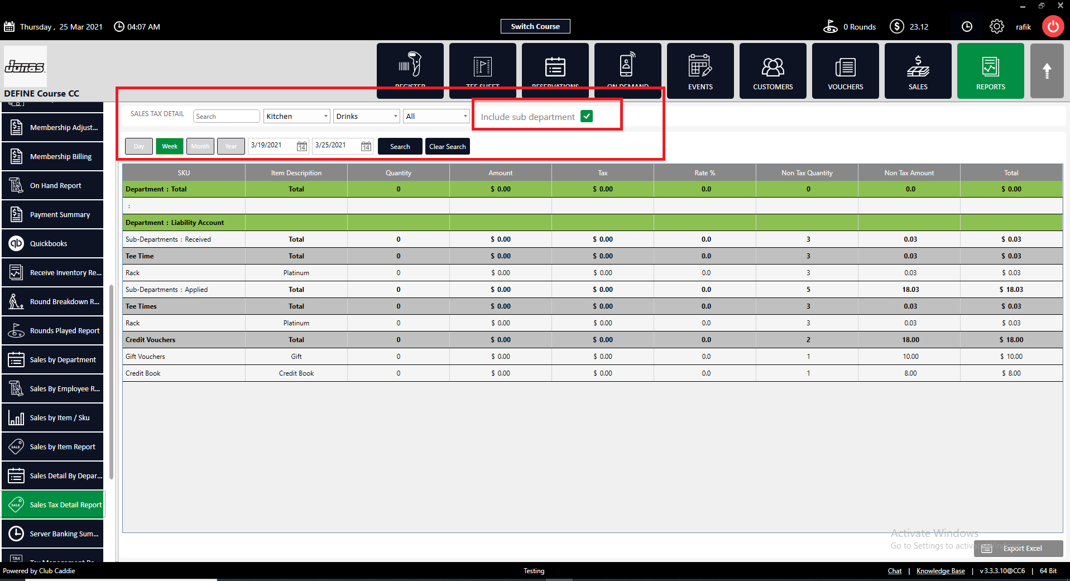Select the Year range toggle

(x=231, y=146)
